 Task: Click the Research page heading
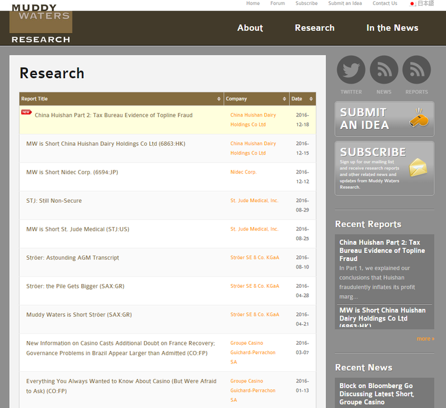52,73
